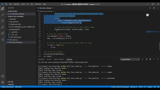Open the Search view icon

[3, 15]
